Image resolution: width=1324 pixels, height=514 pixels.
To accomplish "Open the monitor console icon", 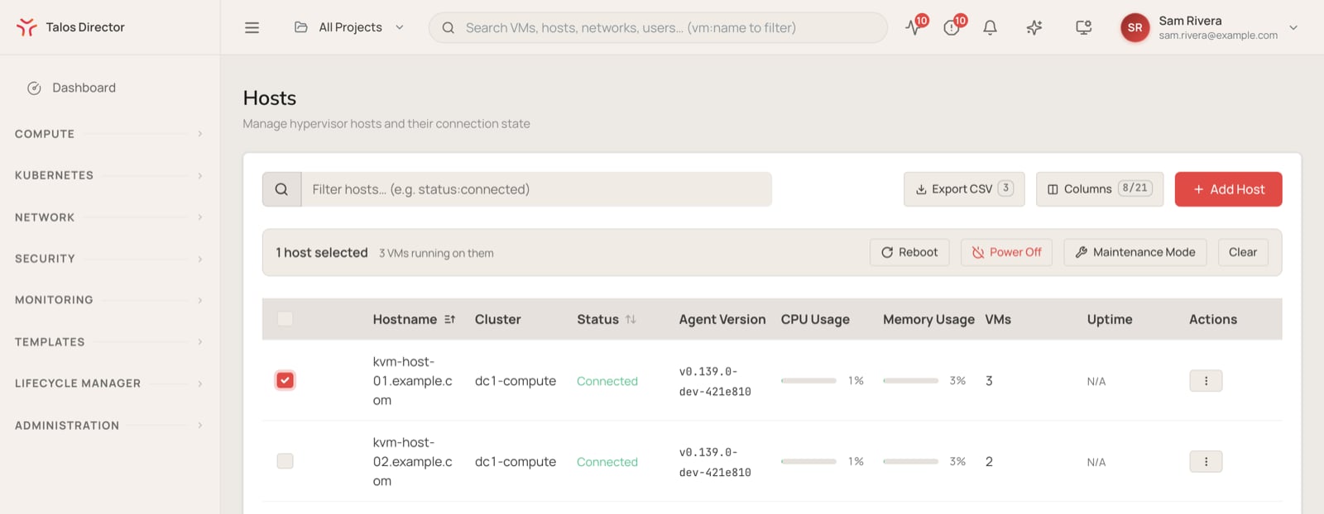I will 1083,27.
